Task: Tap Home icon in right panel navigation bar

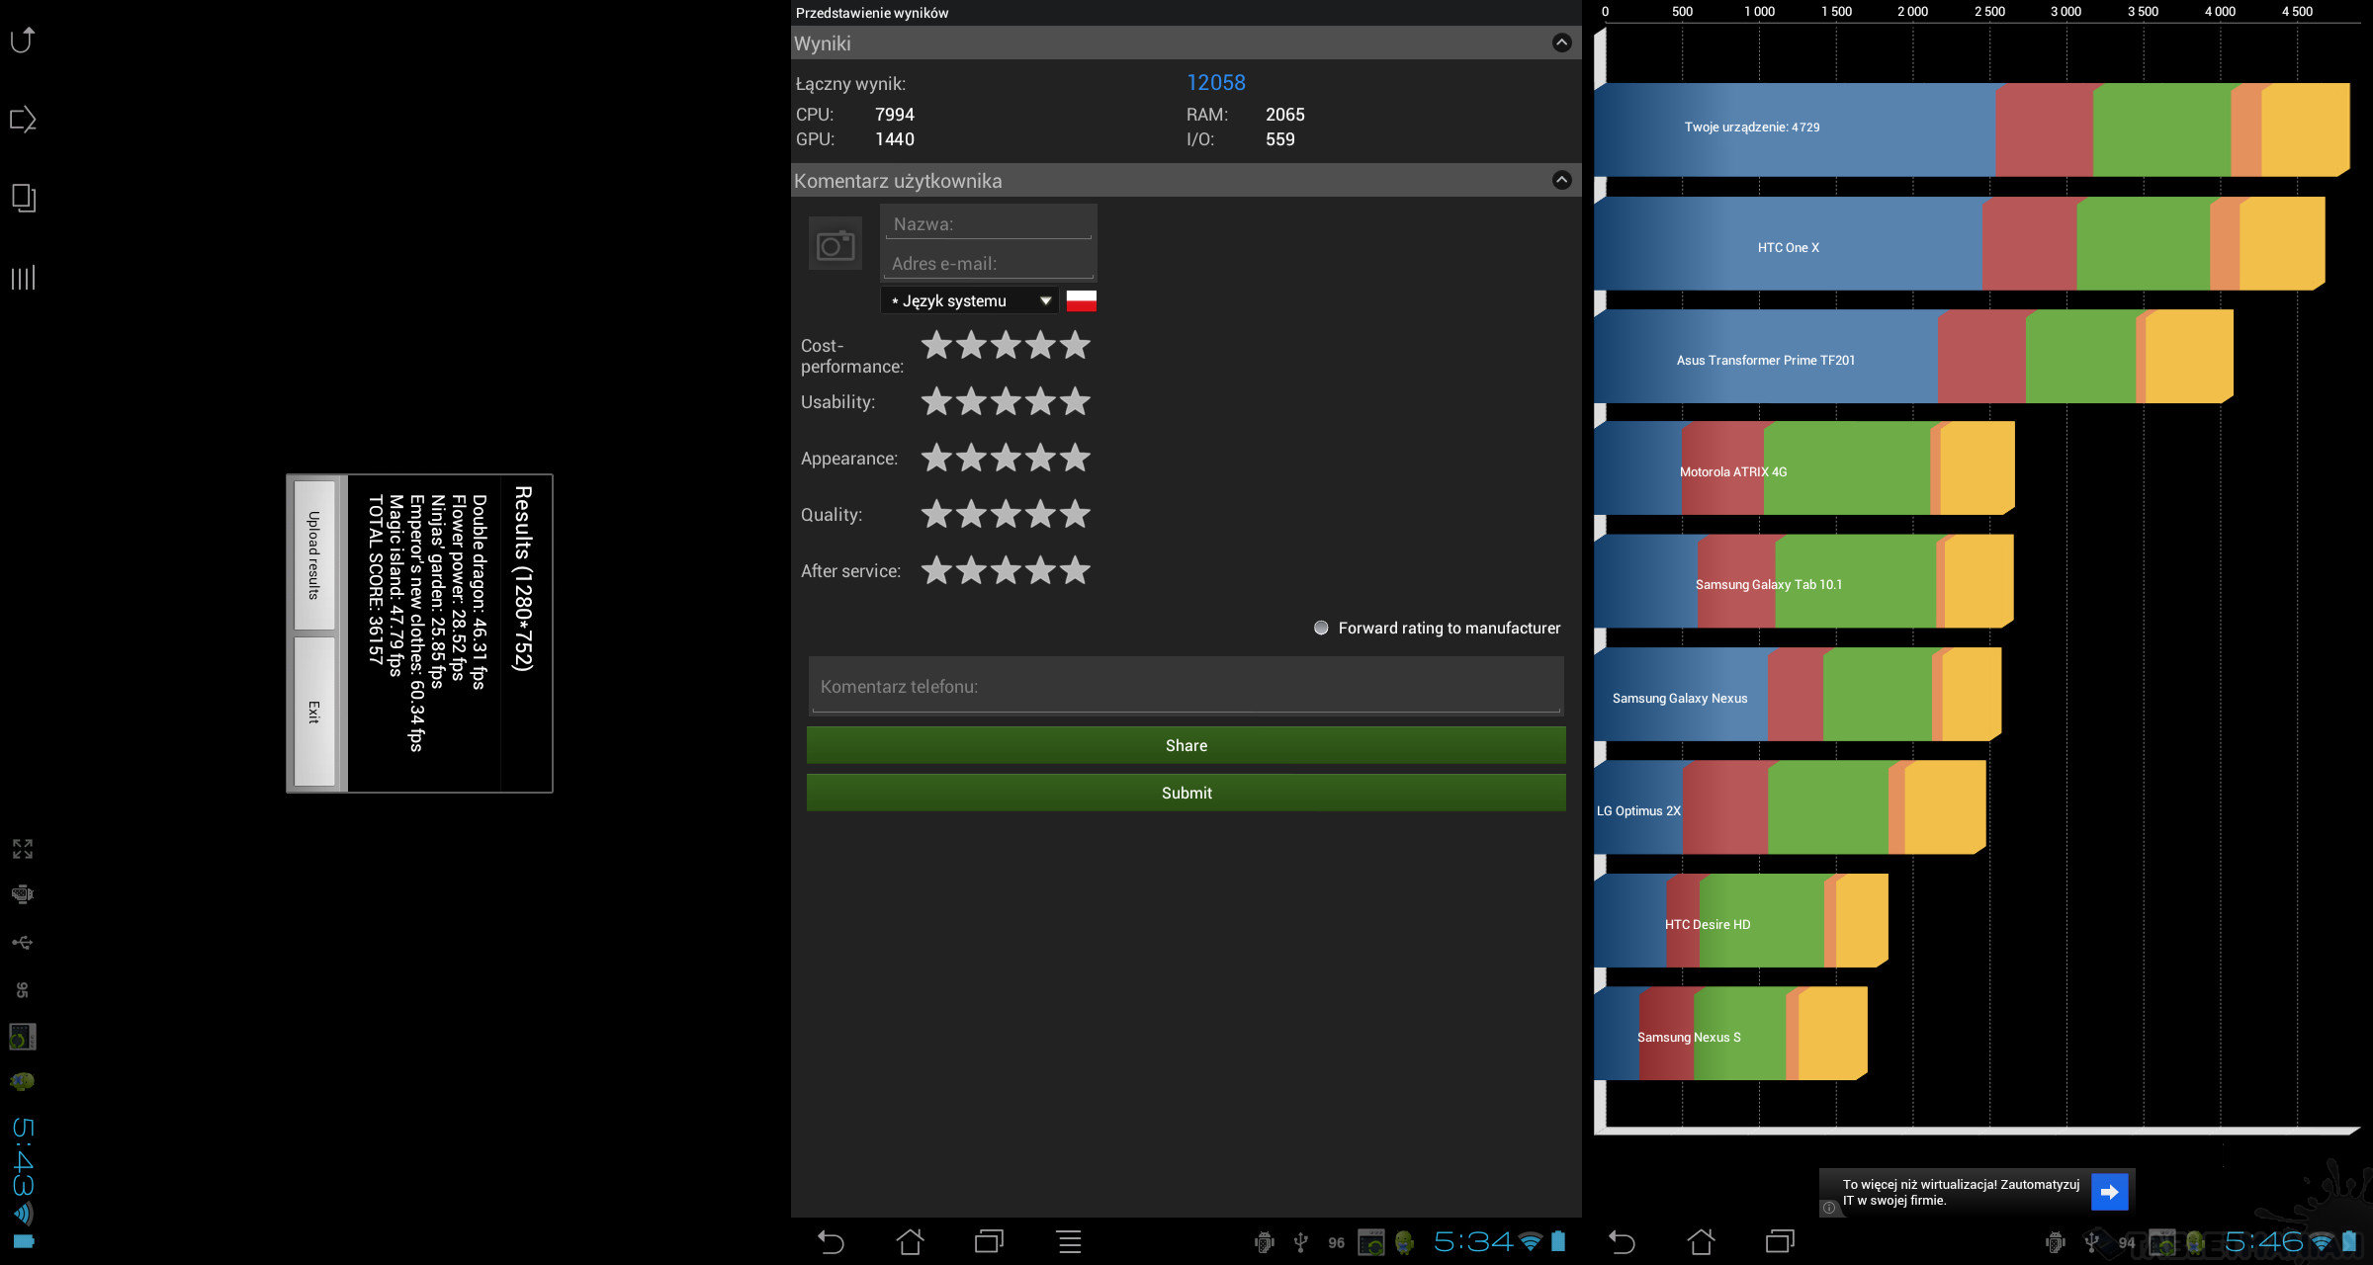Action: point(1701,1242)
